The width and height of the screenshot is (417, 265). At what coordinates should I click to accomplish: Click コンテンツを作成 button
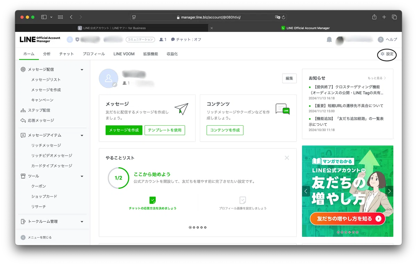pyautogui.click(x=225, y=130)
